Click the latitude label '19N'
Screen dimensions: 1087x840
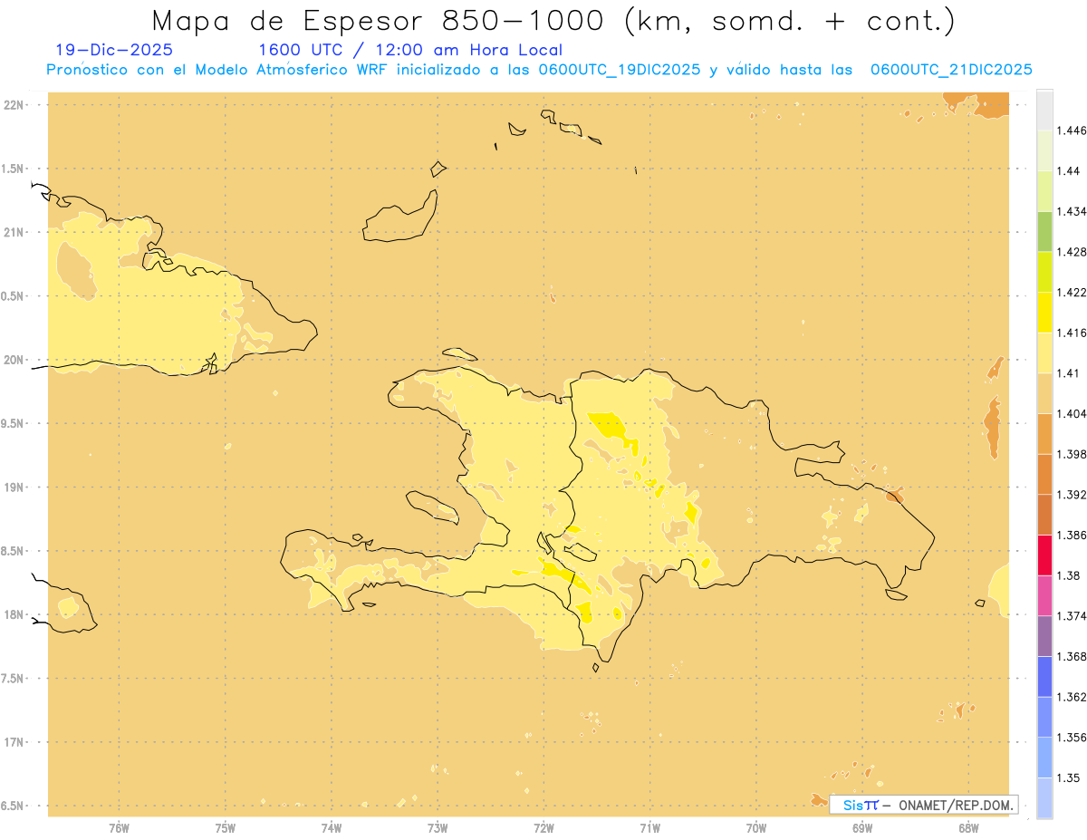(14, 487)
